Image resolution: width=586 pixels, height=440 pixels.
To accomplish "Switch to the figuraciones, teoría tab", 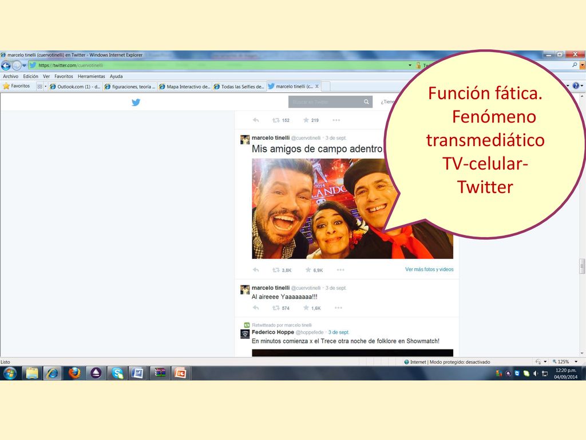I will pos(130,87).
